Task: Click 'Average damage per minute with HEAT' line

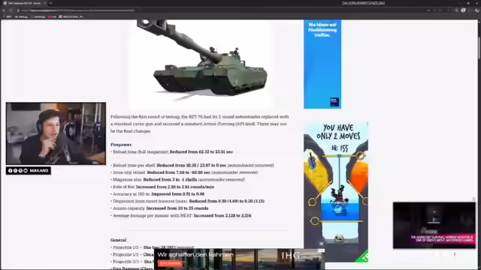Action: coord(181,215)
